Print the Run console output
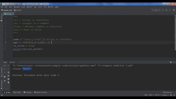Viewport: 176px width, 99px height. (x=9, y=79)
